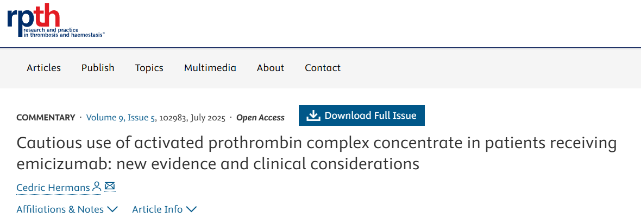Click the download arrow icon
The width and height of the screenshot is (641, 224).
pos(313,116)
